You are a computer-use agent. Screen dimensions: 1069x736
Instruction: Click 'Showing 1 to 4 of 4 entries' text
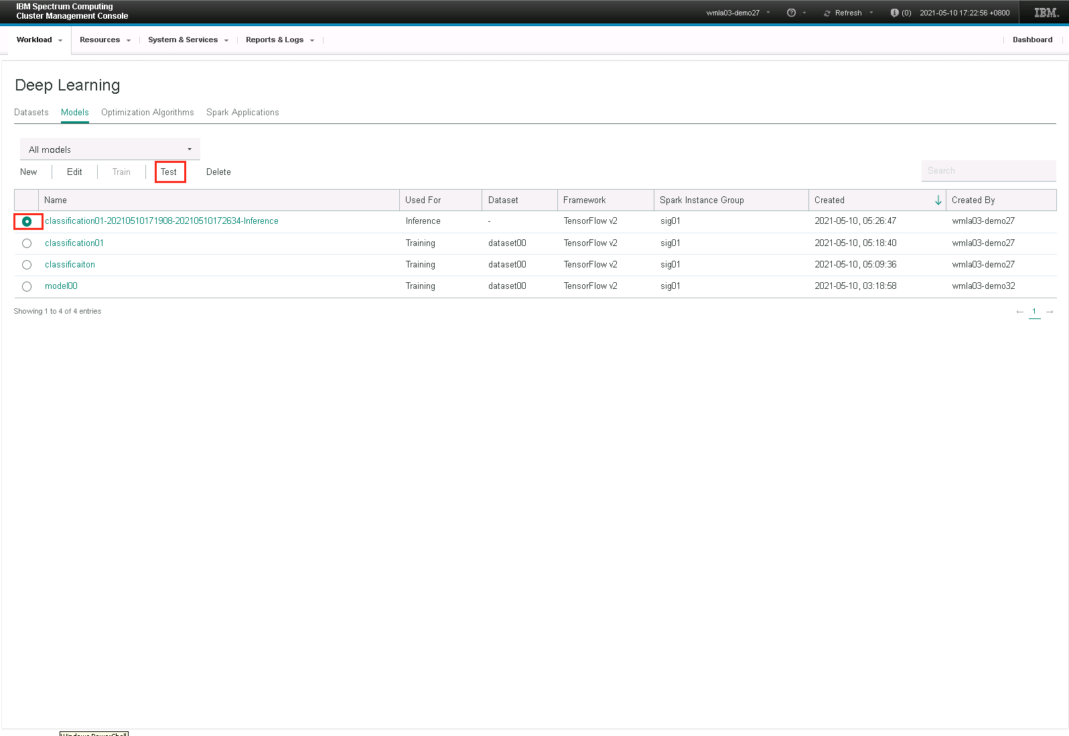pyautogui.click(x=58, y=311)
